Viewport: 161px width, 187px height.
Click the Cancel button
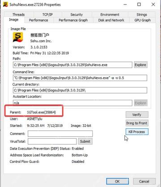click(144, 181)
